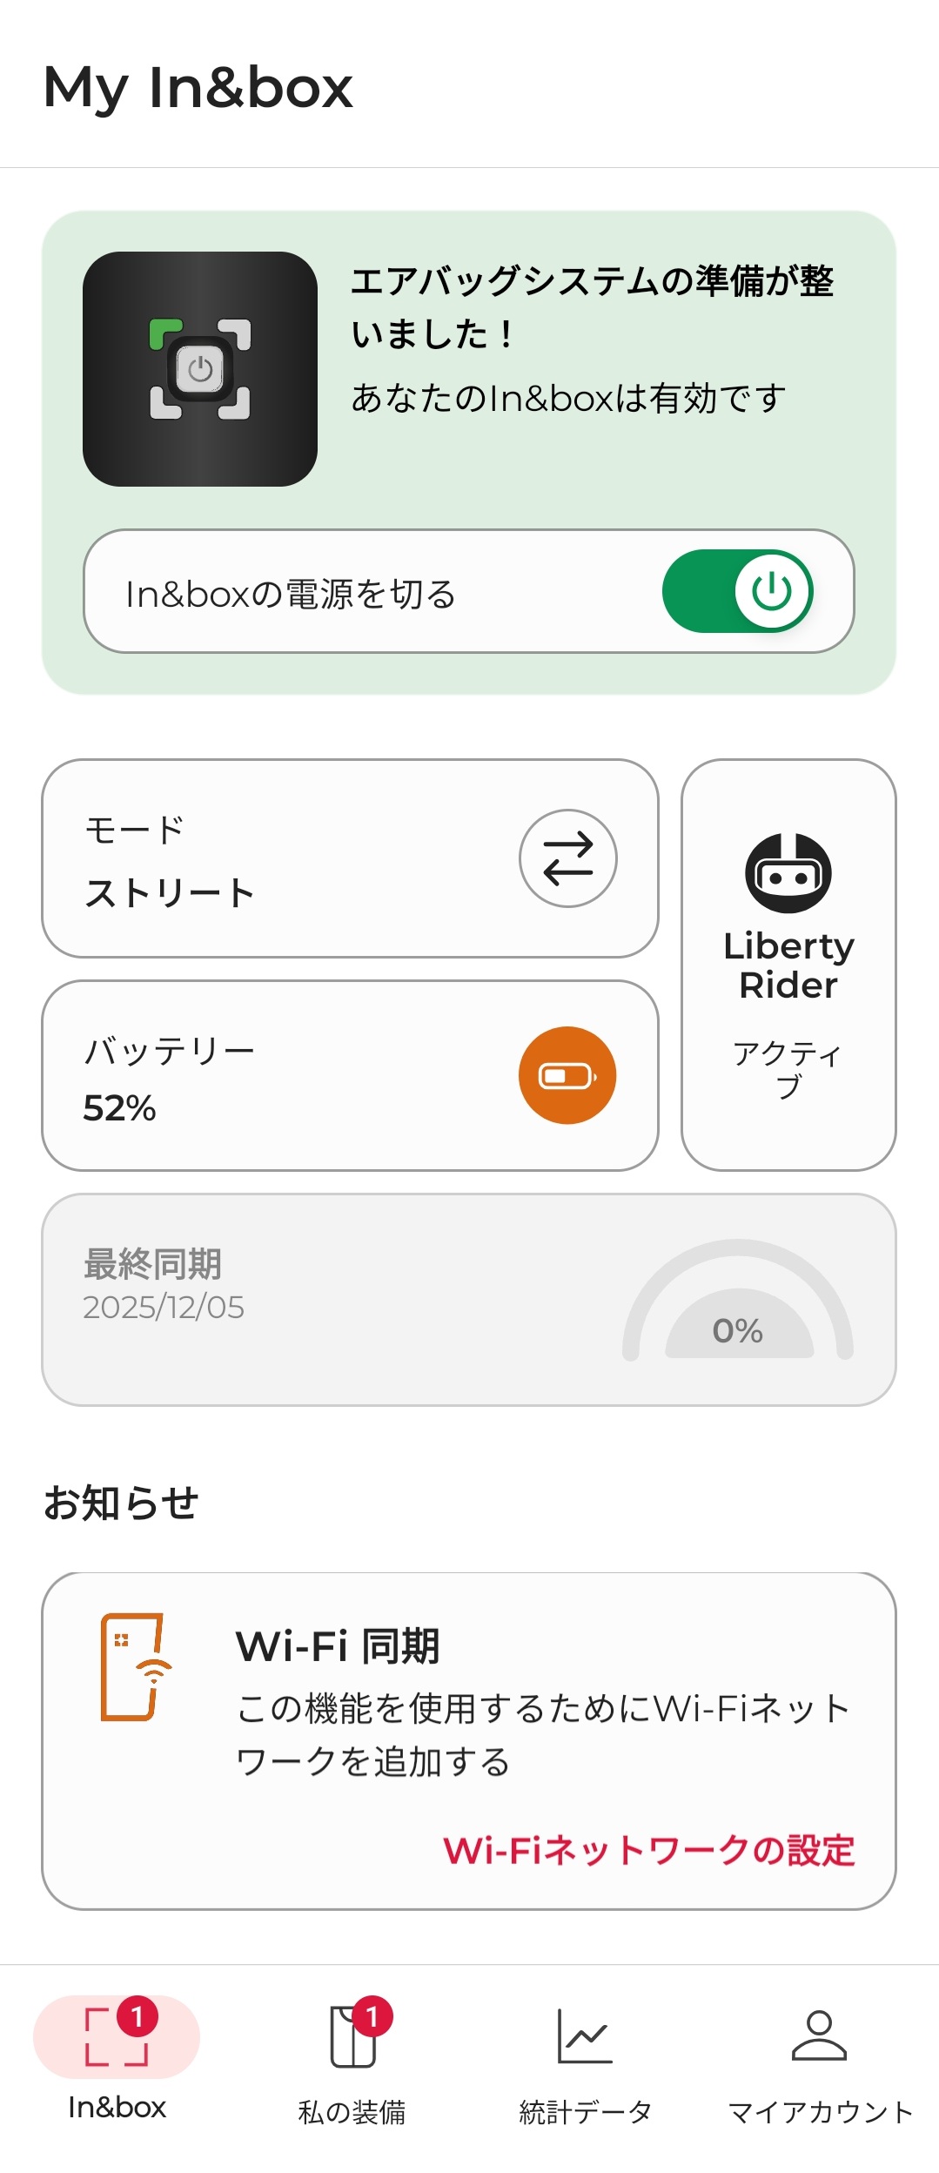Viewport: 939px width, 2173px height.
Task: Switch to the In&box tab
Action: point(117,2061)
